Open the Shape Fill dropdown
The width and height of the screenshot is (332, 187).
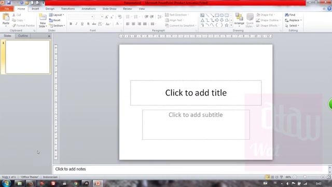[x=266, y=15]
